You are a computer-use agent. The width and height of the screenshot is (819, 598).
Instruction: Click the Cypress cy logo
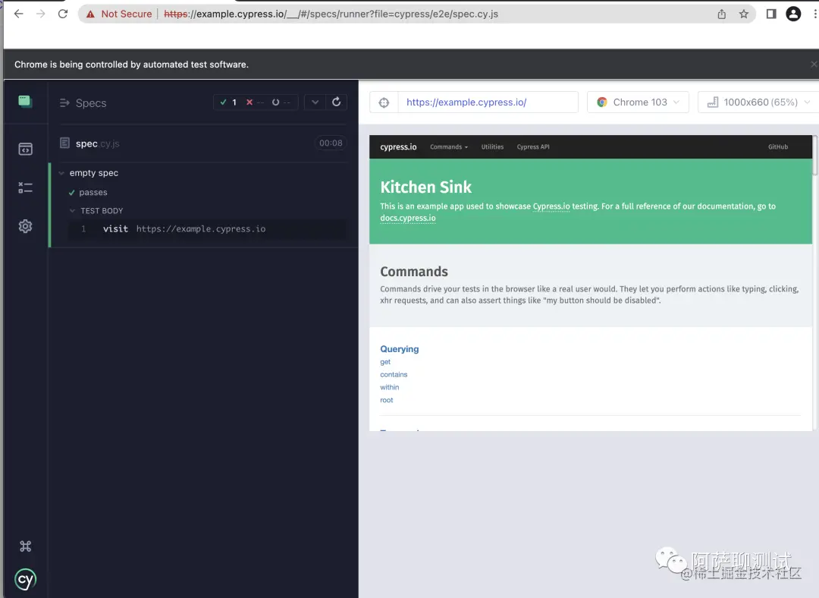tap(25, 579)
